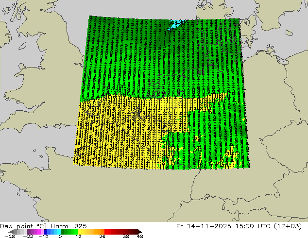308x238 pixels.
Task: Click the 38 label on the color scale
Action: (126, 236)
